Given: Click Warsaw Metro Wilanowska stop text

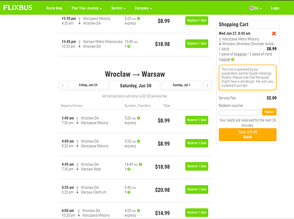Looking at the screenshot, I should (102, 42).
